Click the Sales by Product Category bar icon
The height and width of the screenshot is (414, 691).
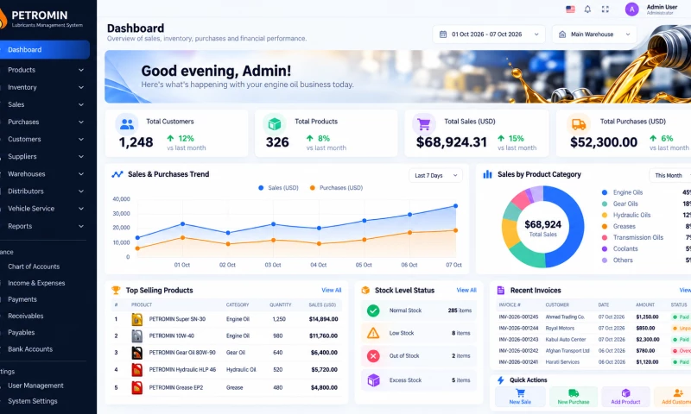(x=487, y=174)
